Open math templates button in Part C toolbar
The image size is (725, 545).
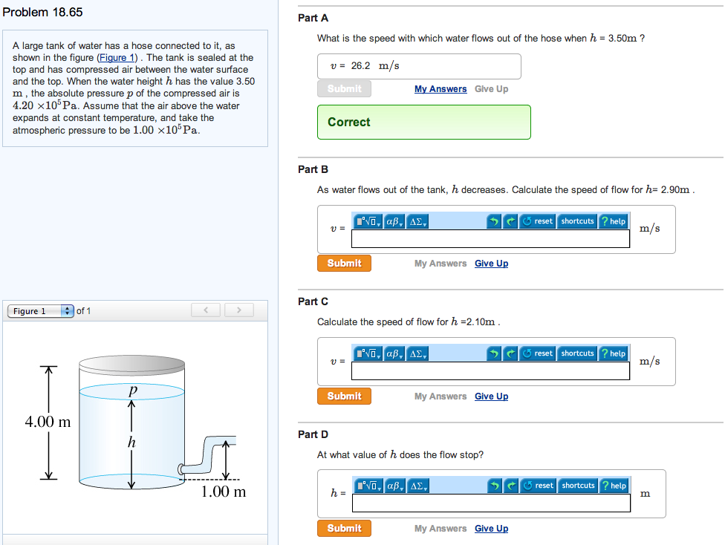(368, 353)
